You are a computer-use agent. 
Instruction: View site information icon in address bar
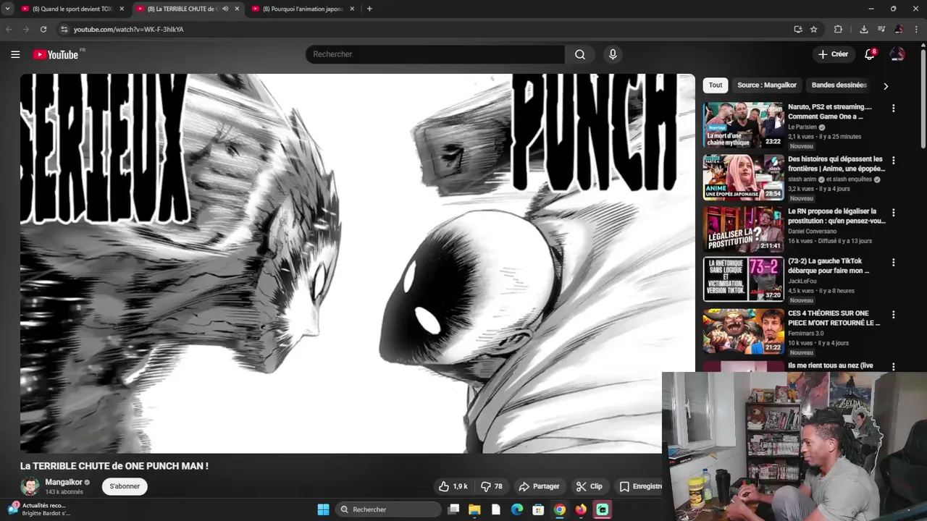(x=64, y=29)
